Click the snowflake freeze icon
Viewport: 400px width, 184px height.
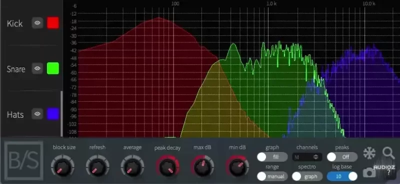[369, 154]
